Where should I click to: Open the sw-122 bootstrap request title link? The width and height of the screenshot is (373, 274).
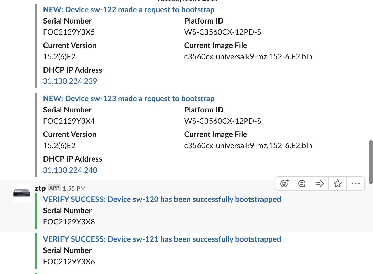pos(129,10)
